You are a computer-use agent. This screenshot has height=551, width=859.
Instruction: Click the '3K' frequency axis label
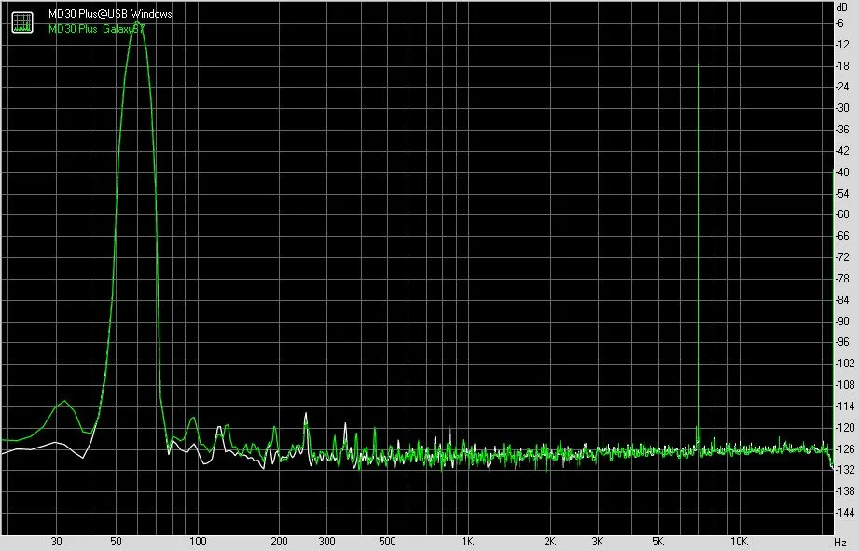tap(598, 542)
